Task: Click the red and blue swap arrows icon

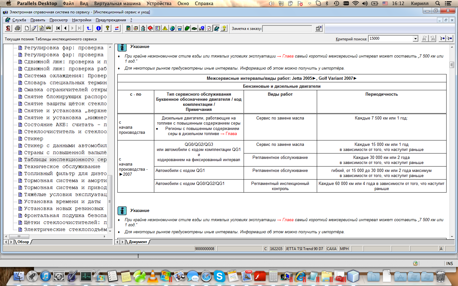Action: pyautogui.click(x=117, y=28)
